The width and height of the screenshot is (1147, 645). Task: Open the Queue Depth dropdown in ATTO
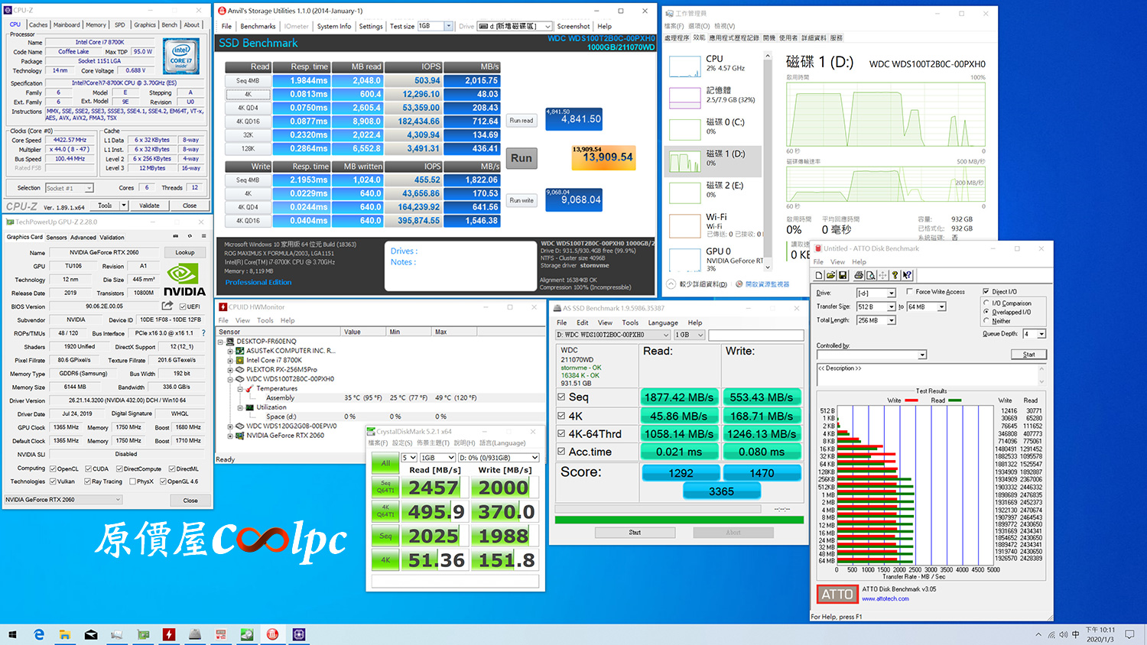point(1041,334)
